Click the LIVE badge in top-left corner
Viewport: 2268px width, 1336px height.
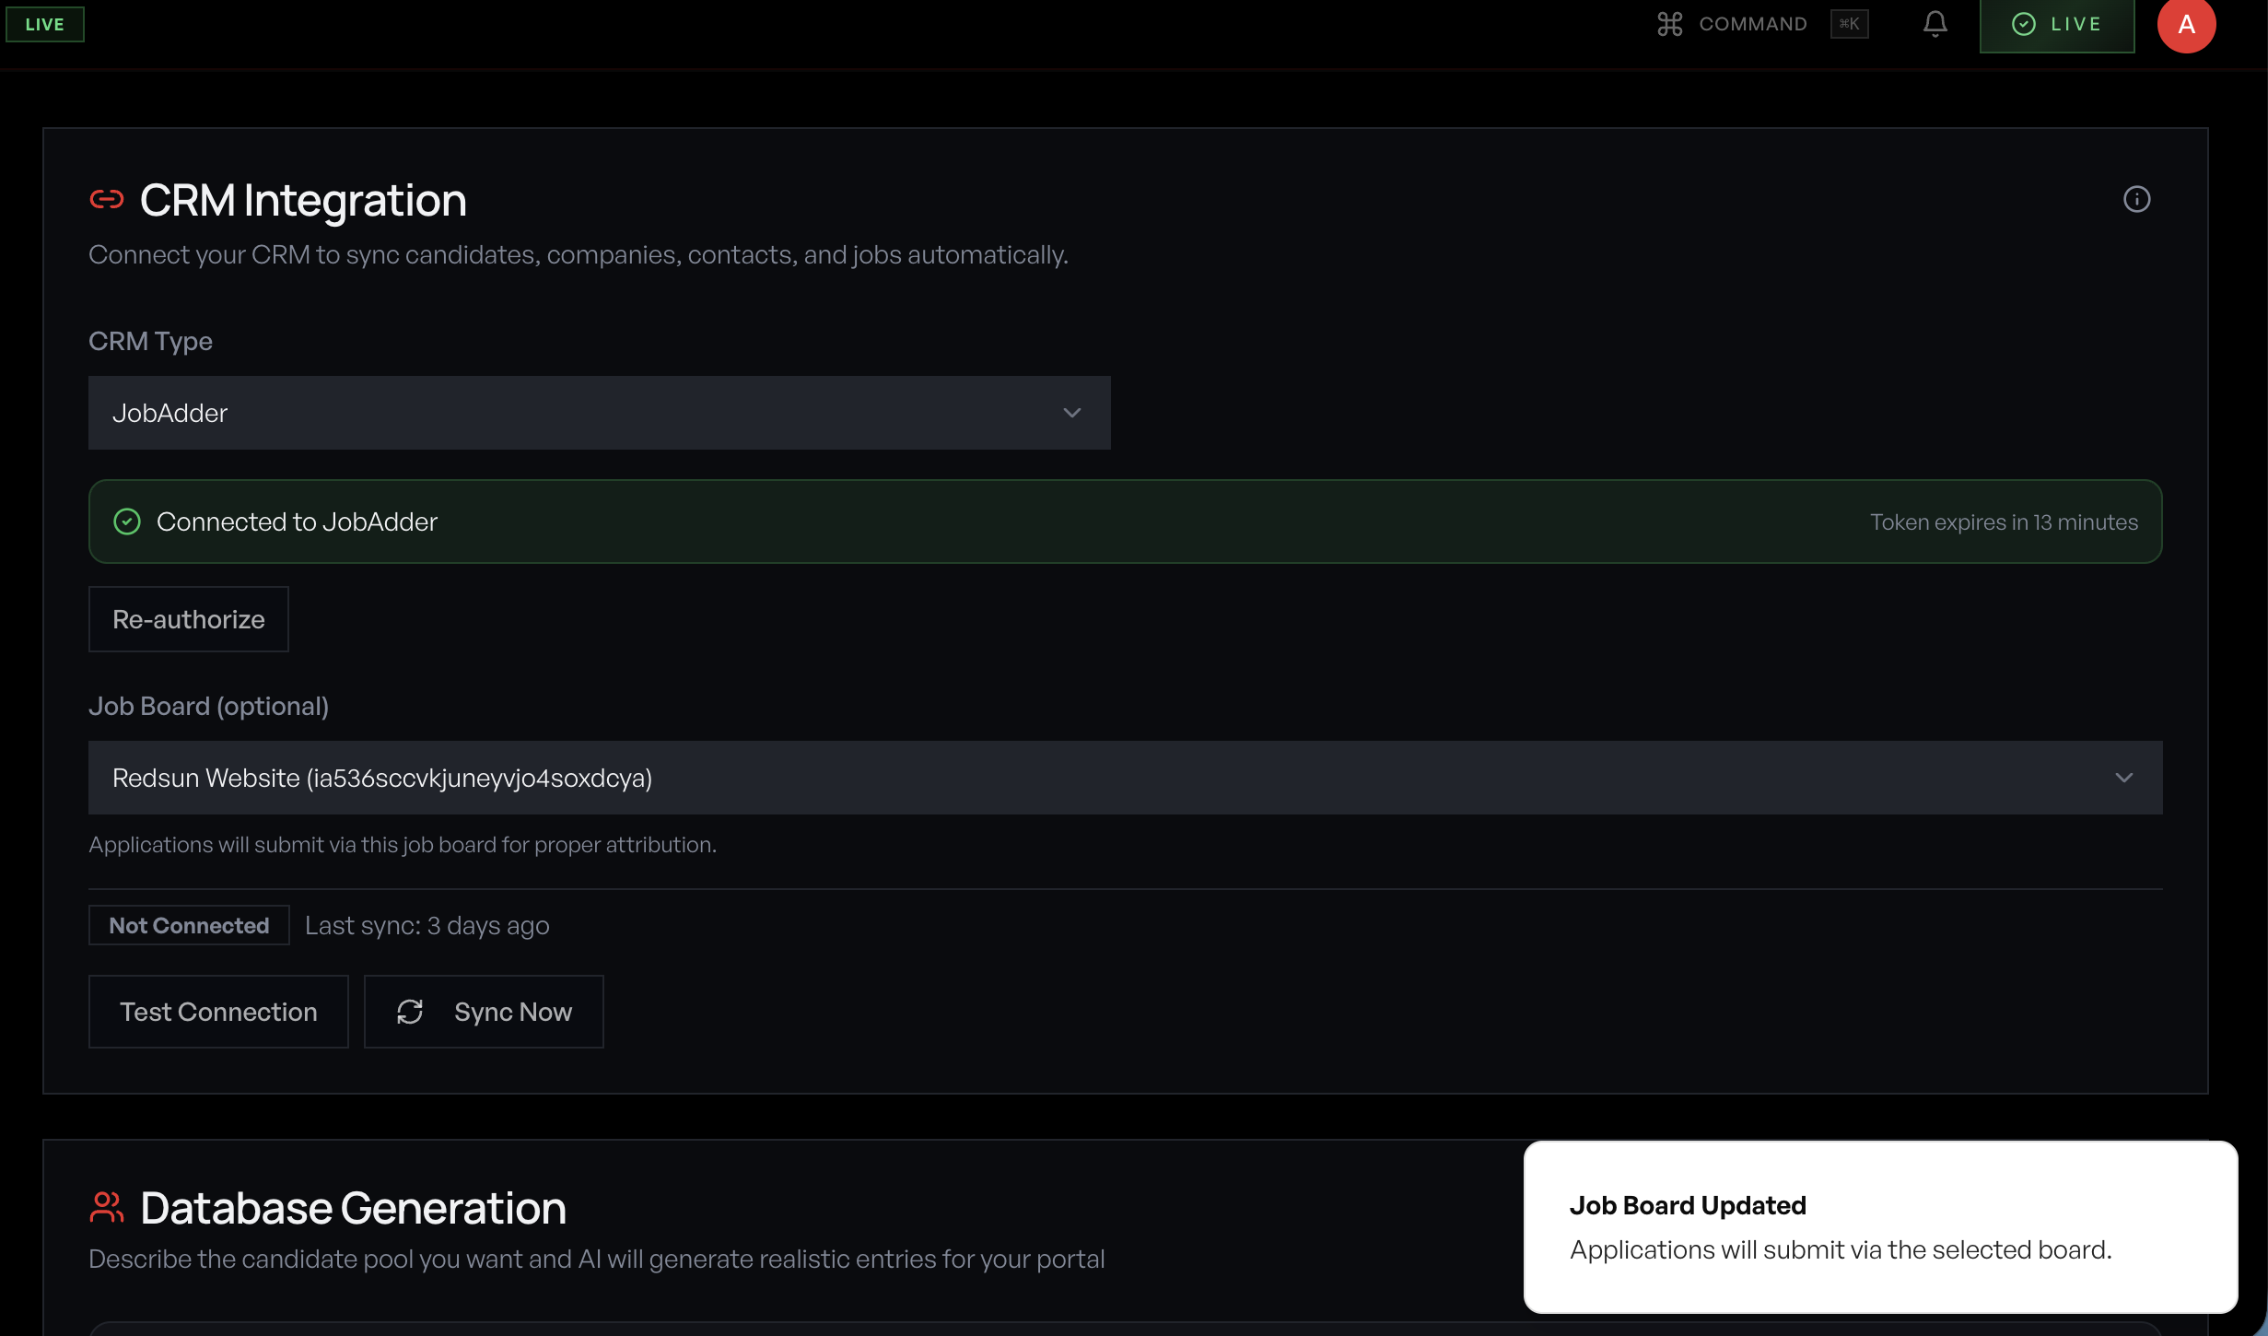point(44,24)
